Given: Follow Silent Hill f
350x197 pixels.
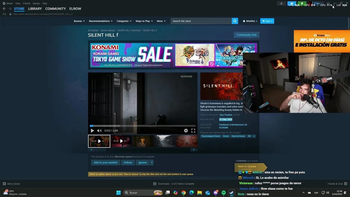Looking at the screenshot, I should click(128, 163).
